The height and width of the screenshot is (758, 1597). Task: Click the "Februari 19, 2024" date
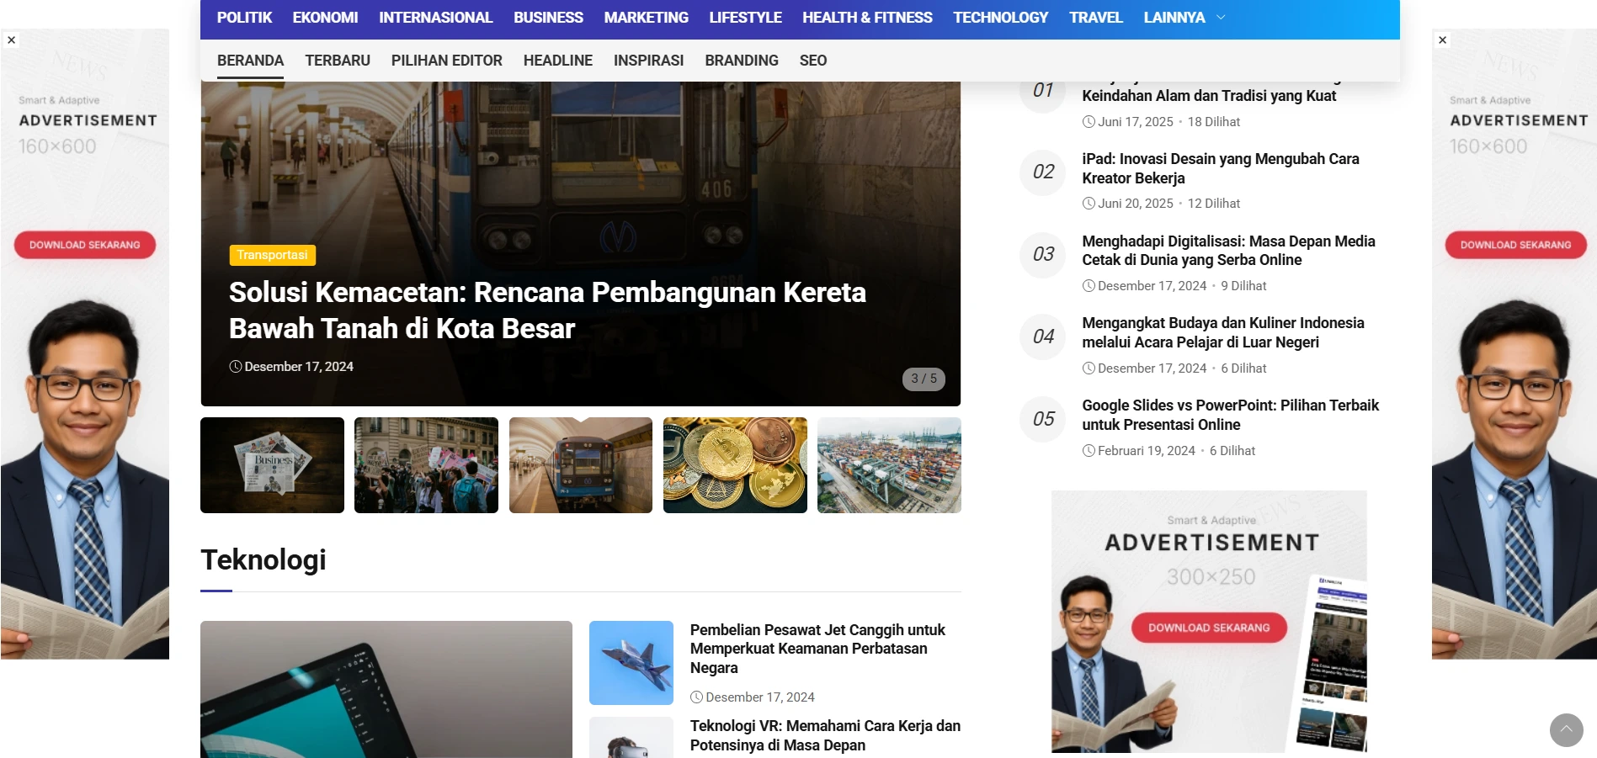(x=1146, y=451)
